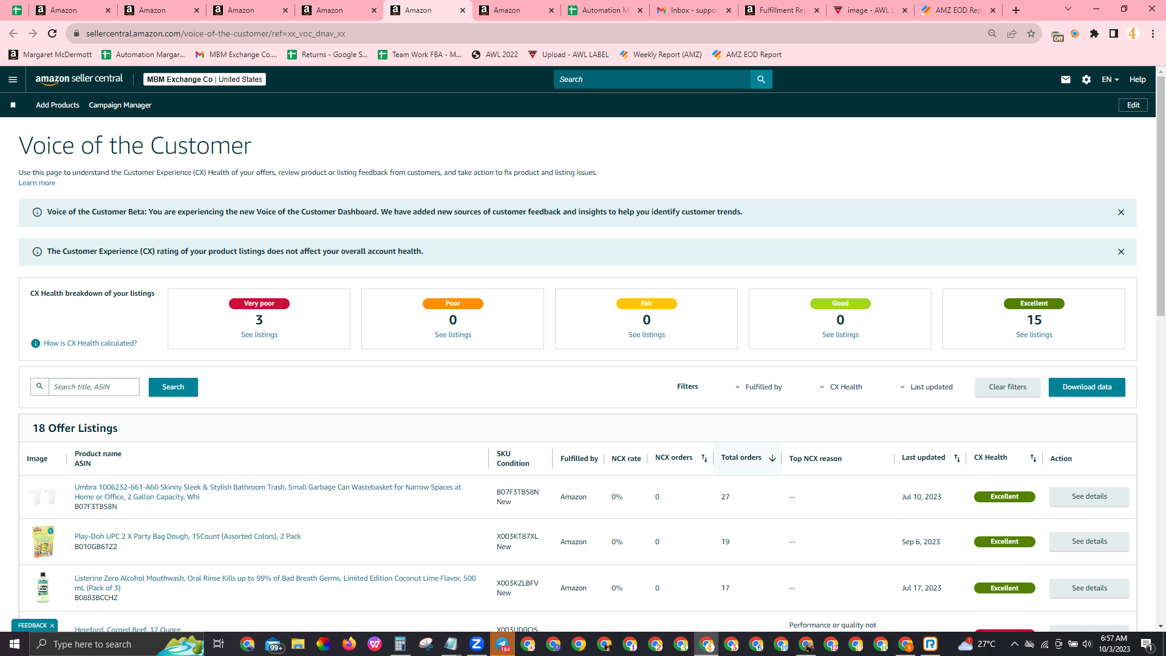The image size is (1166, 656).
Task: Click the Listerine mouthwash product thumbnail
Action: tap(43, 587)
